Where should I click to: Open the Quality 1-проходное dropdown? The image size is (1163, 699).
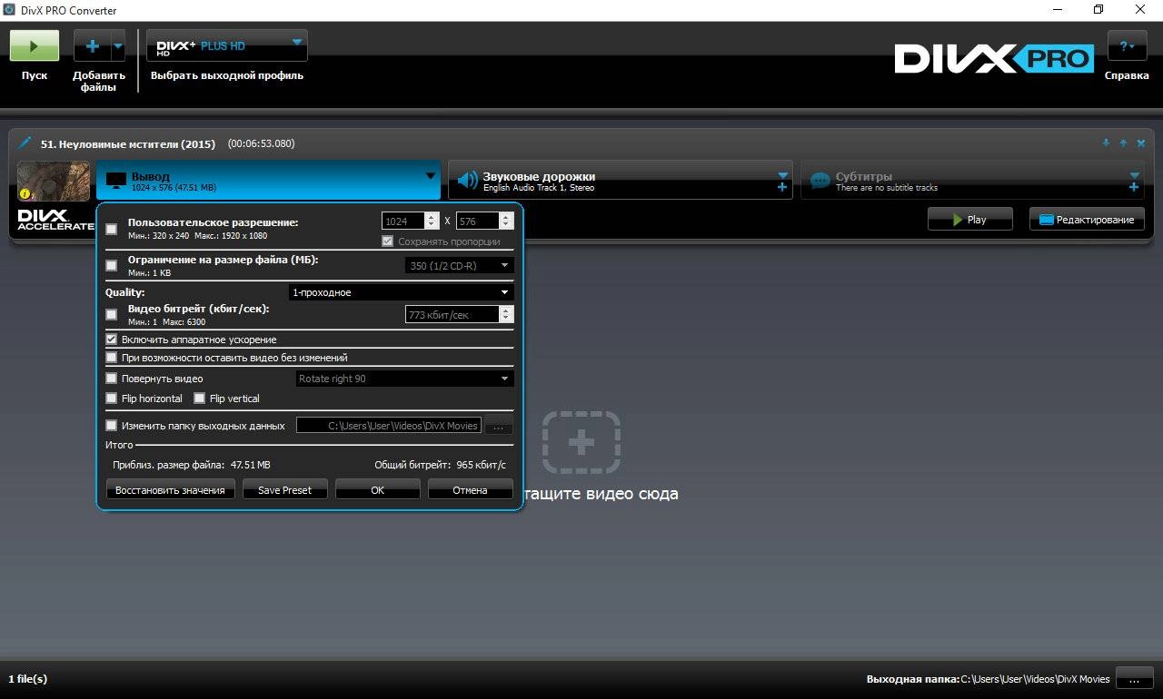(401, 292)
